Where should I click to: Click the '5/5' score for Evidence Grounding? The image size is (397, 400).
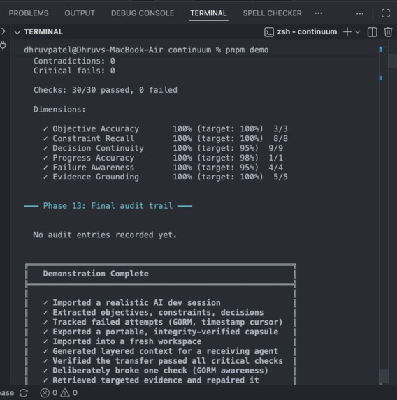pos(281,177)
